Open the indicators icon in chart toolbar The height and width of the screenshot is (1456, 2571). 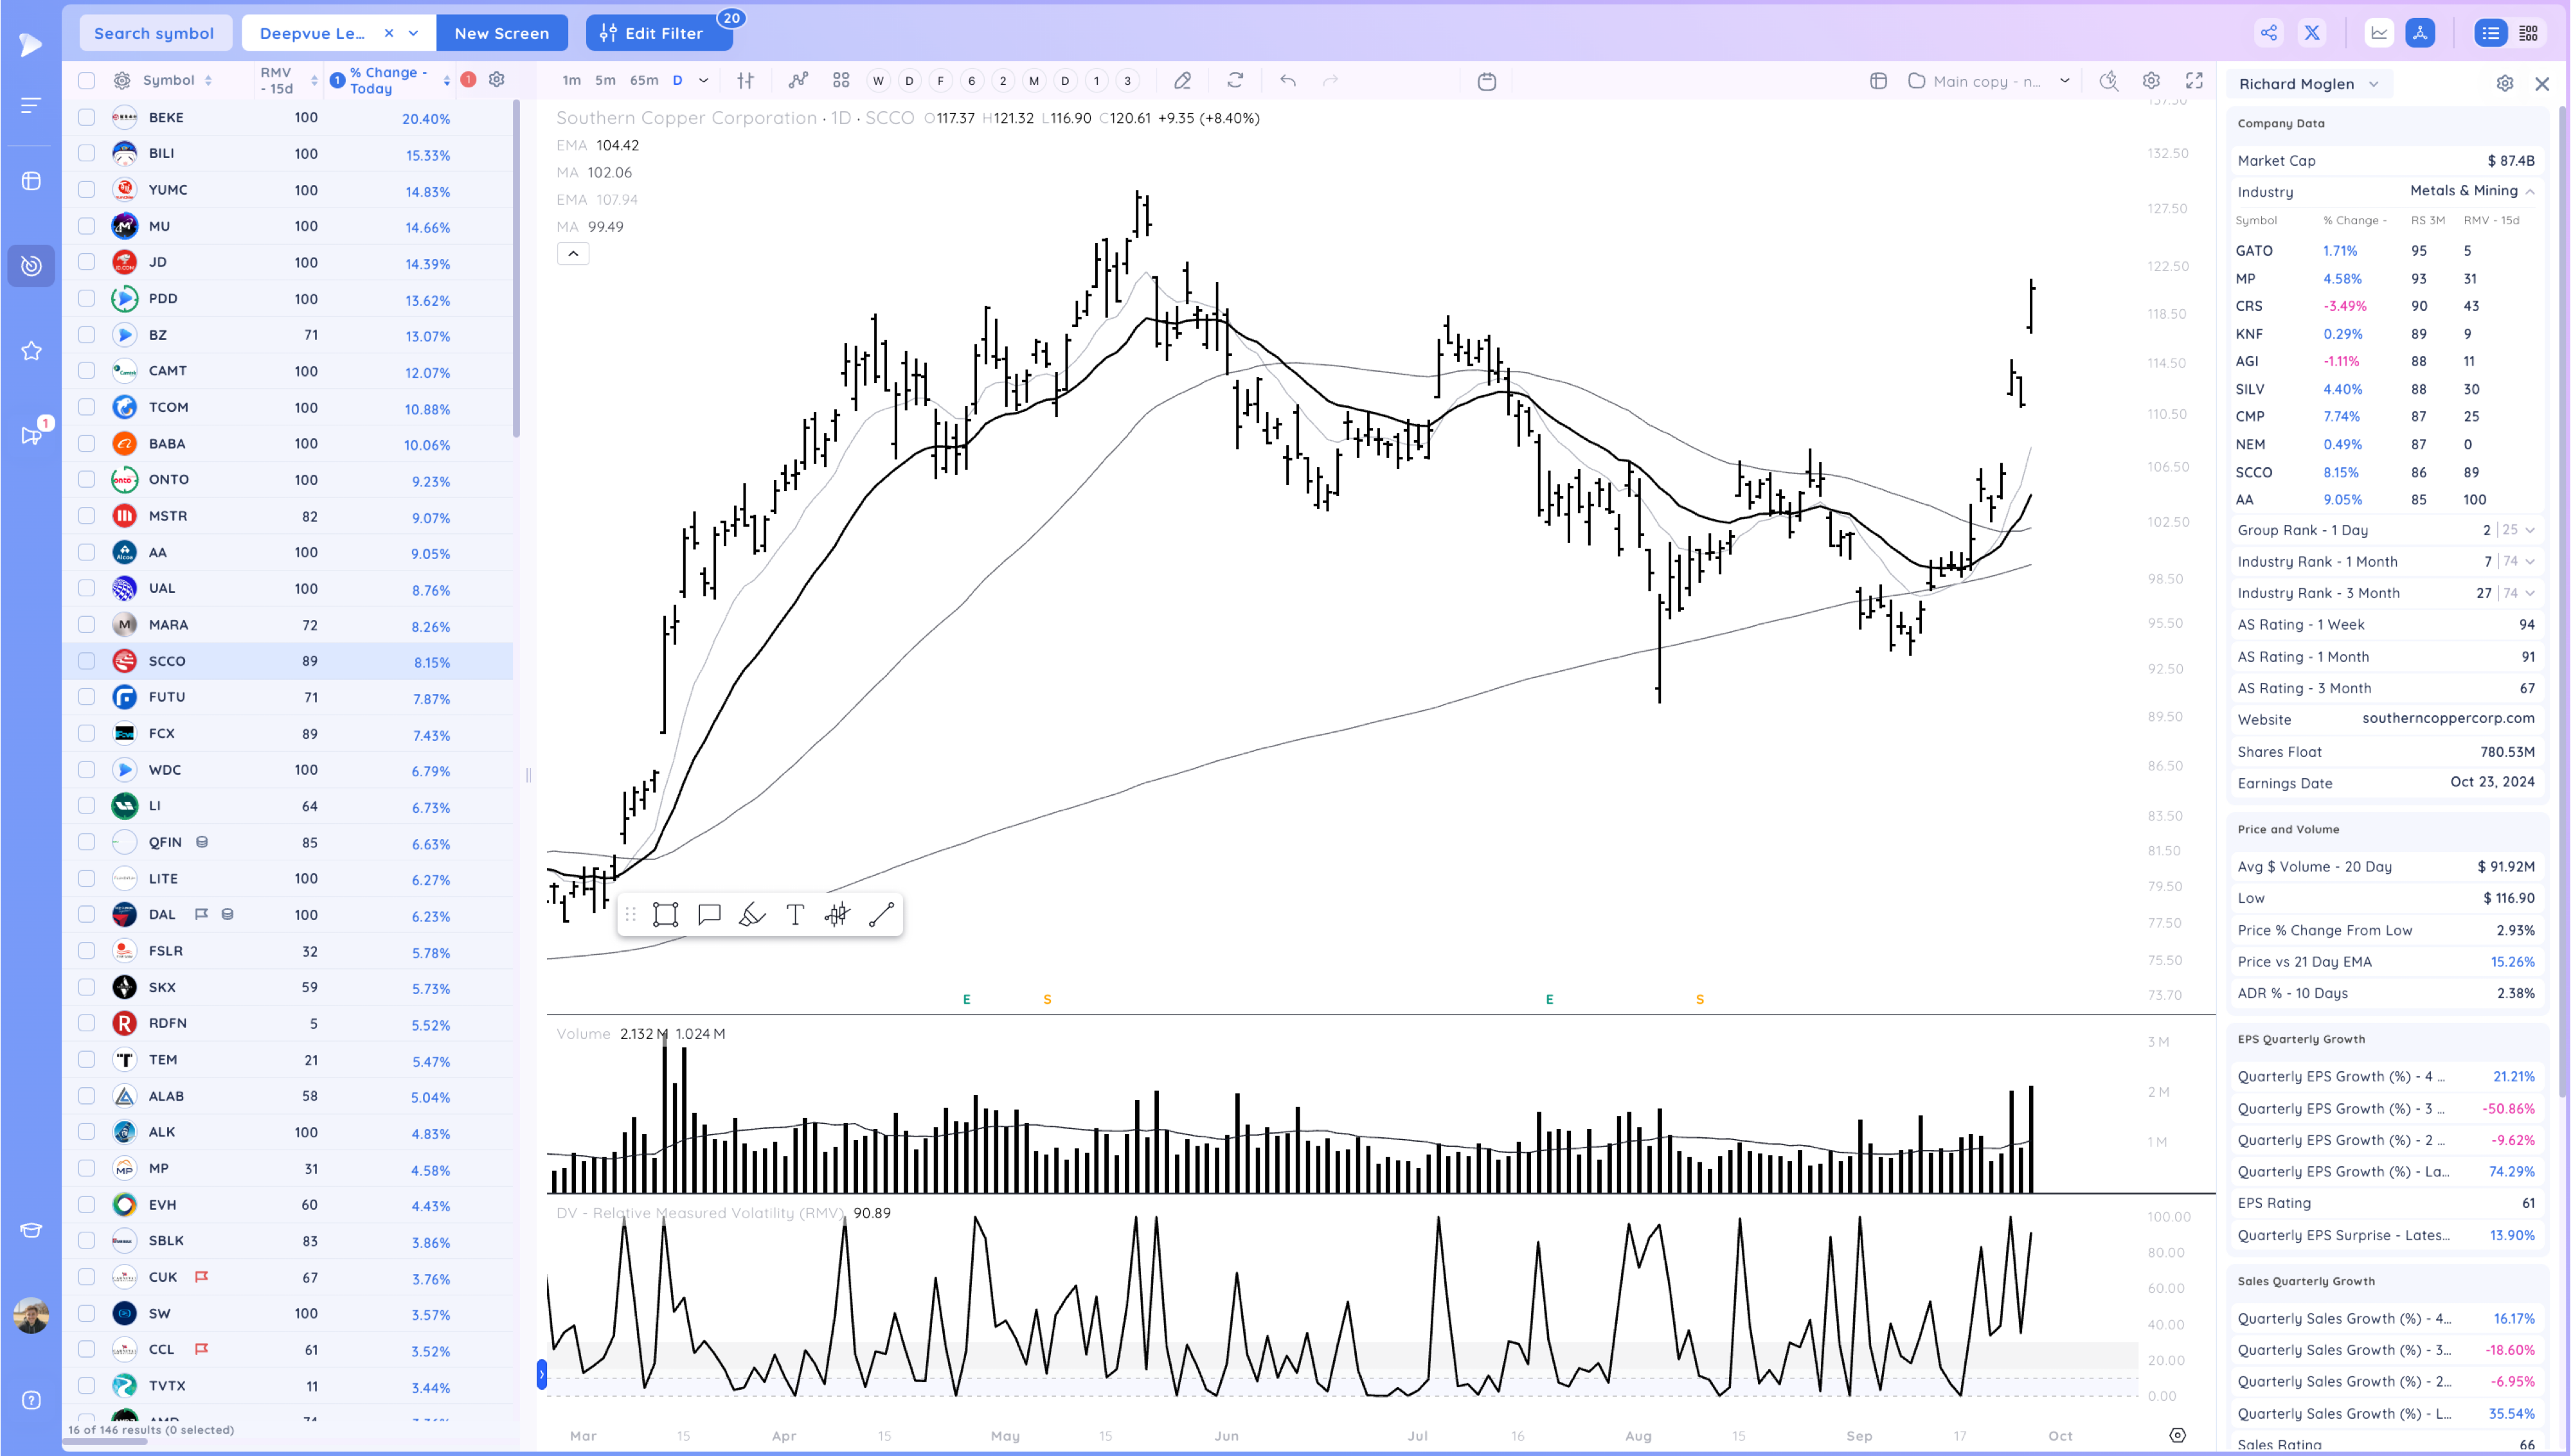(797, 81)
